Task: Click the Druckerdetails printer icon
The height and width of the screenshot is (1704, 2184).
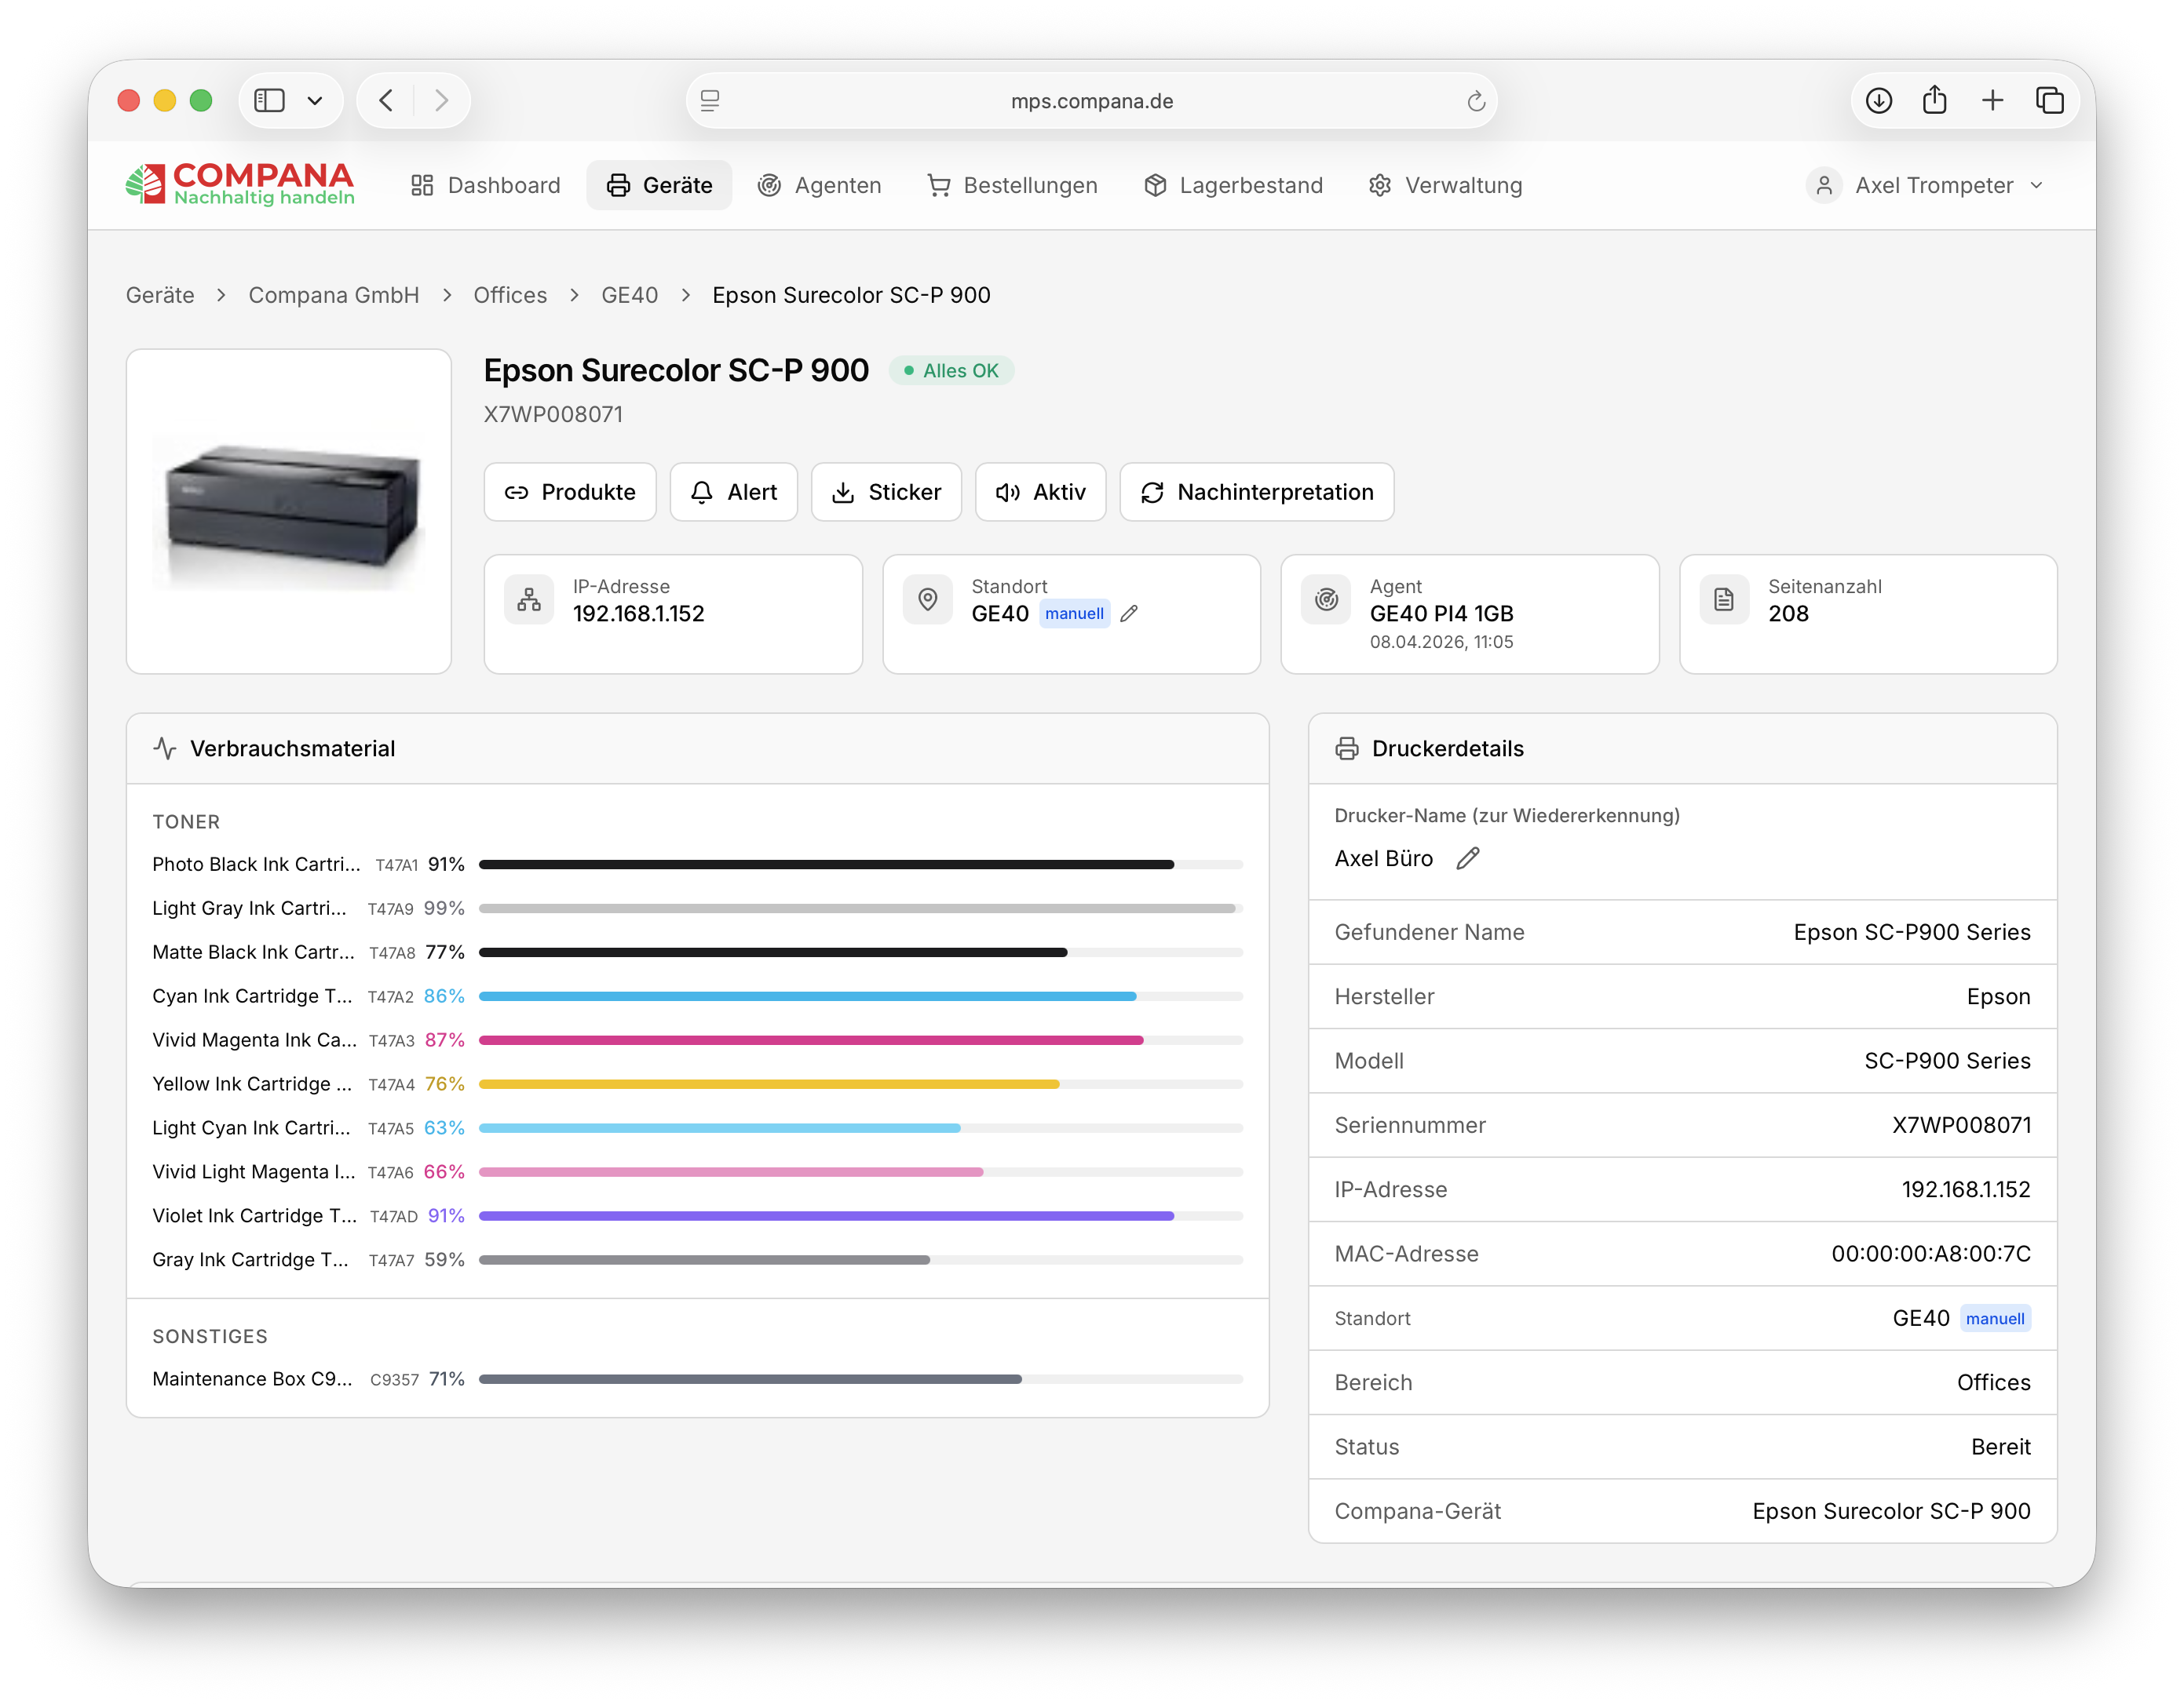Action: [1347, 748]
